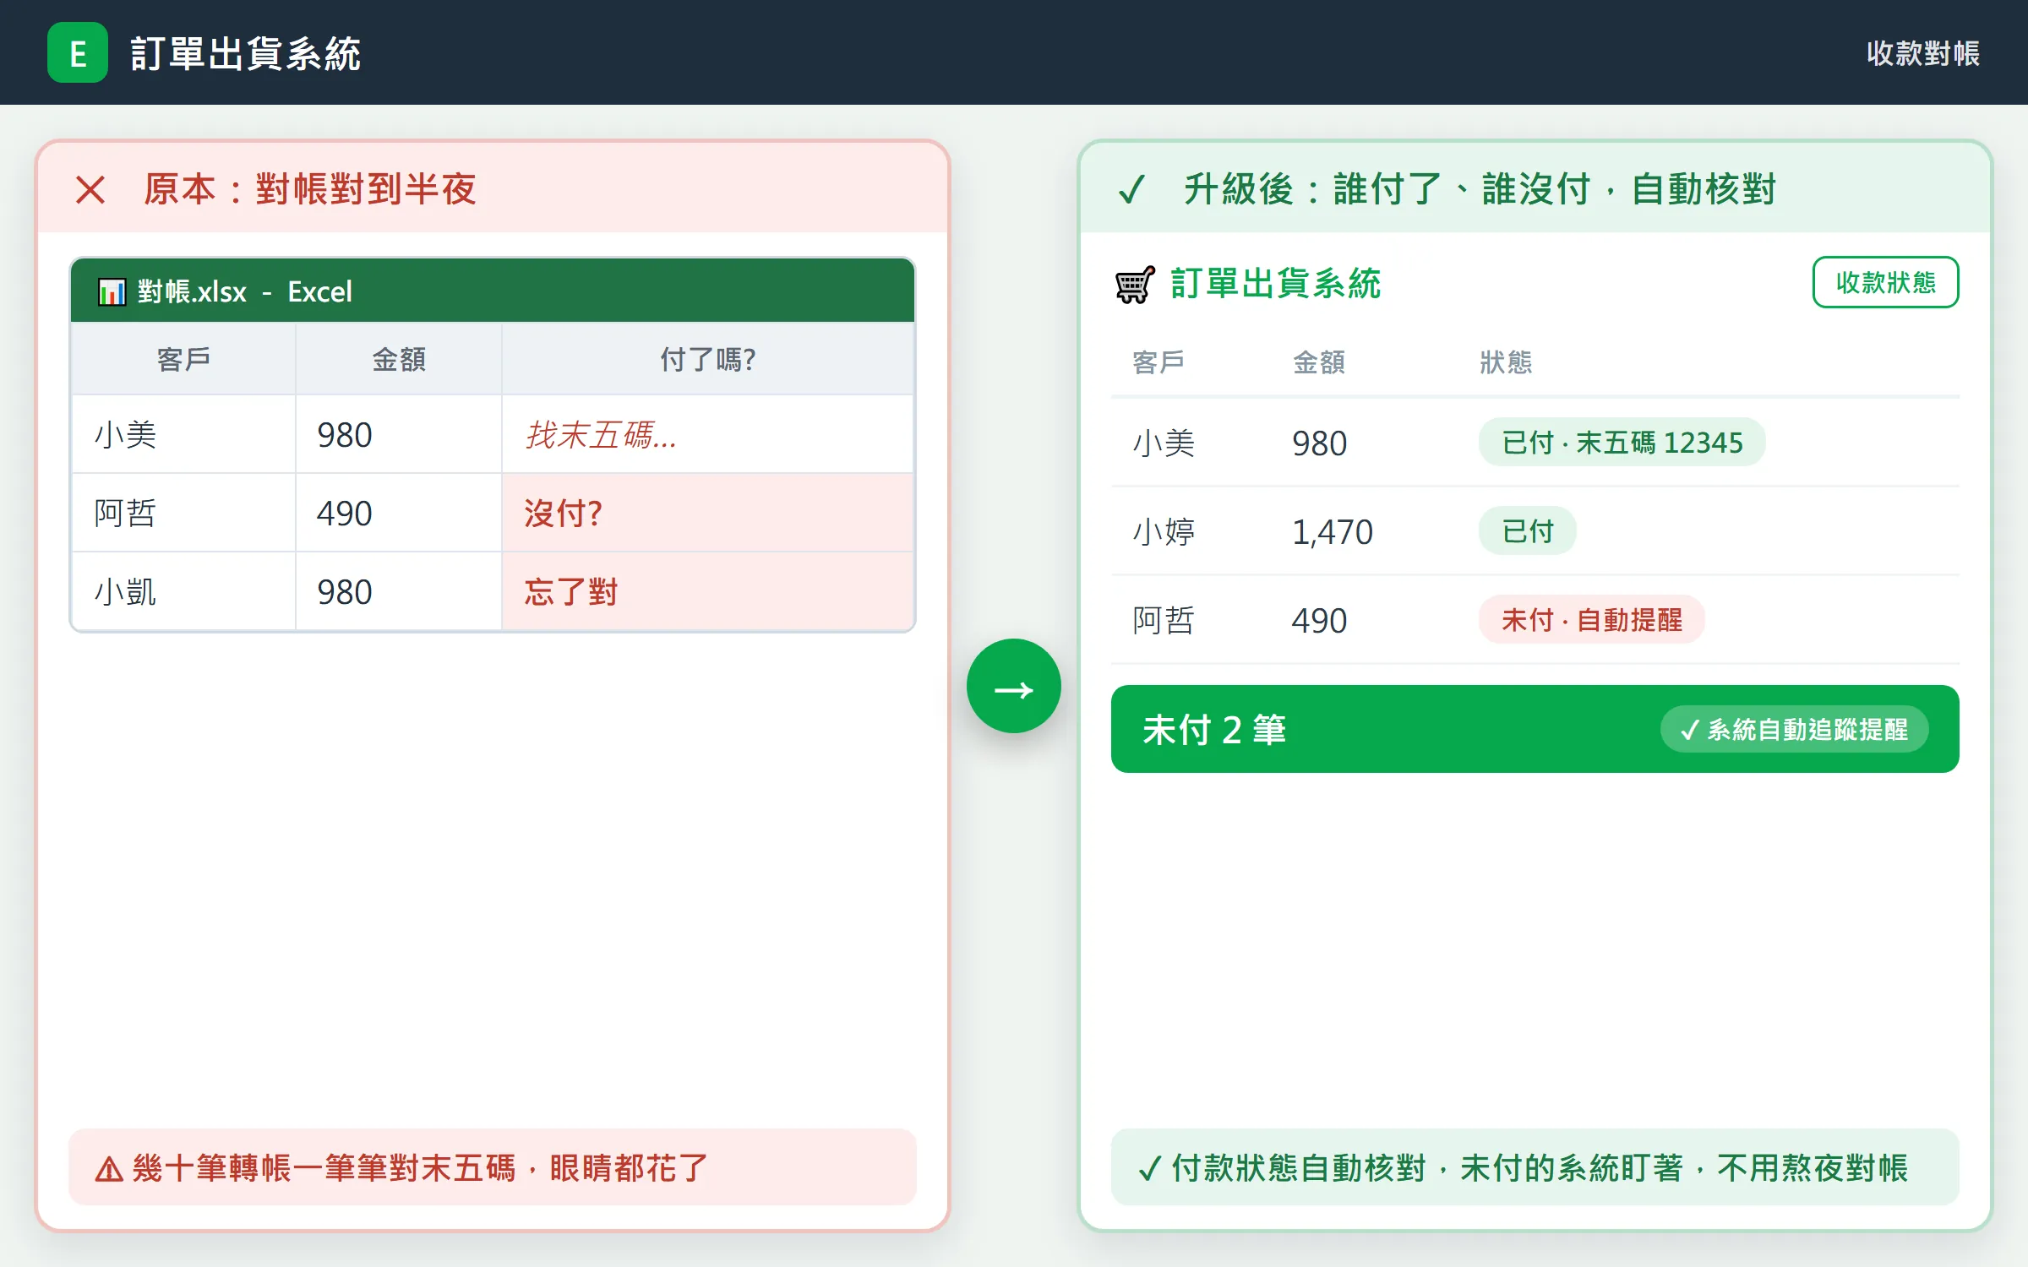Select the 小凱 cell in Excel table
2028x1267 pixels.
tap(183, 591)
